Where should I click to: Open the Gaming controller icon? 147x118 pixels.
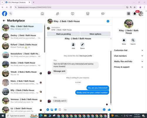[x=103, y=14]
